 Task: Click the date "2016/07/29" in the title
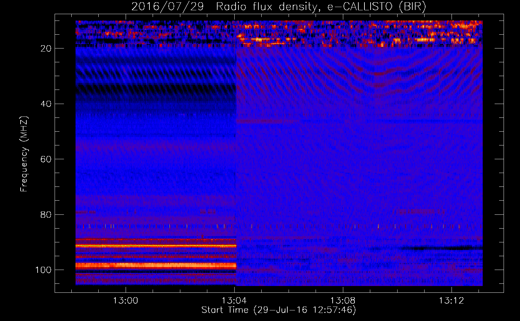[167, 7]
